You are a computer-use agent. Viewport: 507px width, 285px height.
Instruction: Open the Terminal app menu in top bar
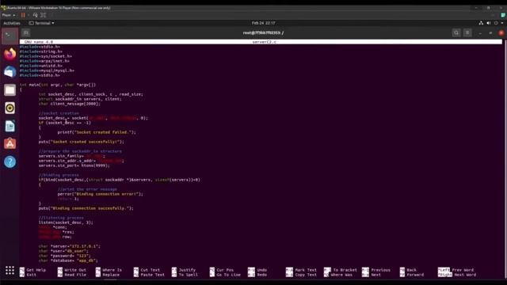point(42,23)
